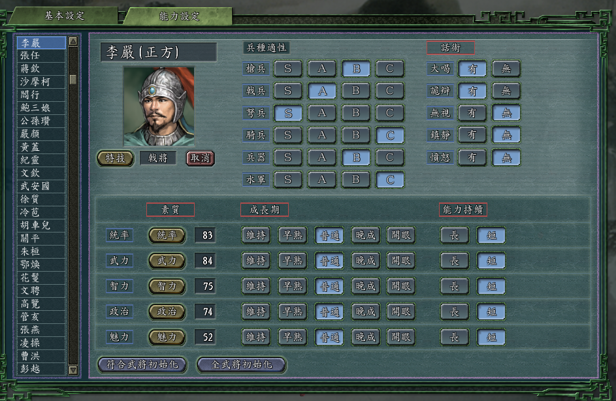Click 符合武將初始化 reset button
This screenshot has height=401, width=616.
(142, 364)
